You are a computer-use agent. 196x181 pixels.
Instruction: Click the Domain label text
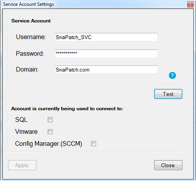[x=27, y=69]
